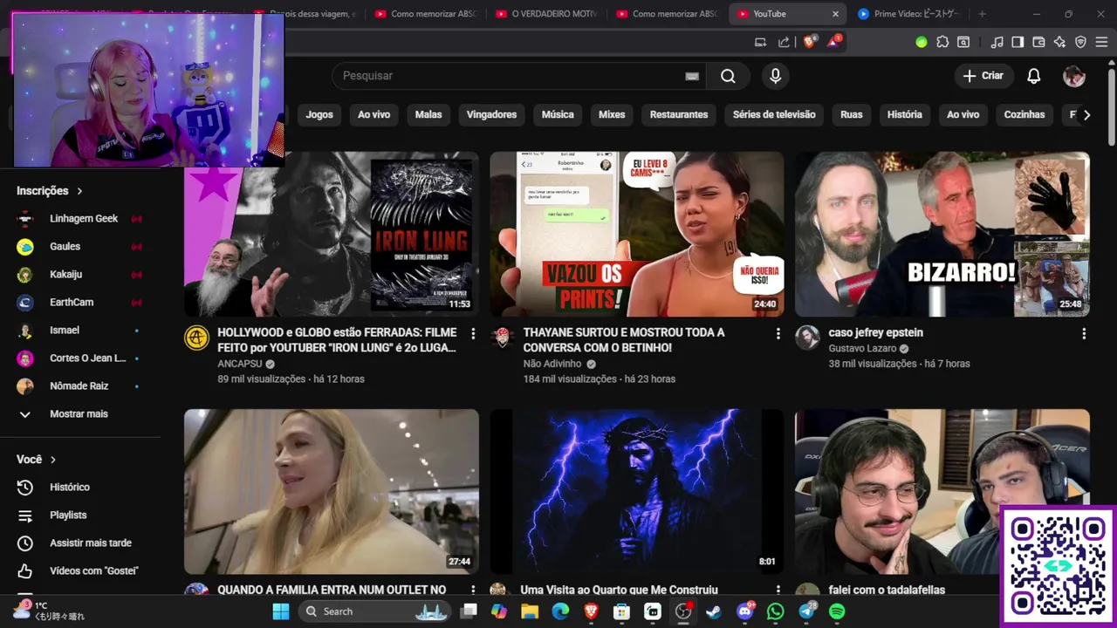This screenshot has height=628, width=1117.
Task: Open Assistir mais tarde in sidebar
Action: pos(80,543)
